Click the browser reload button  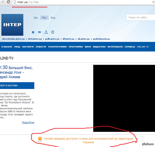(x=8, y=2)
